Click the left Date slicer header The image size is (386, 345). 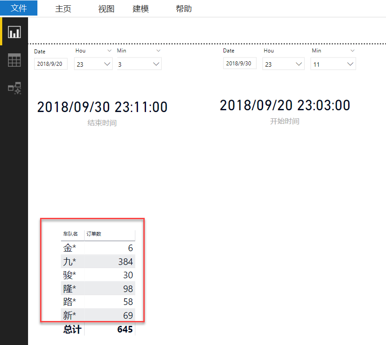point(40,52)
